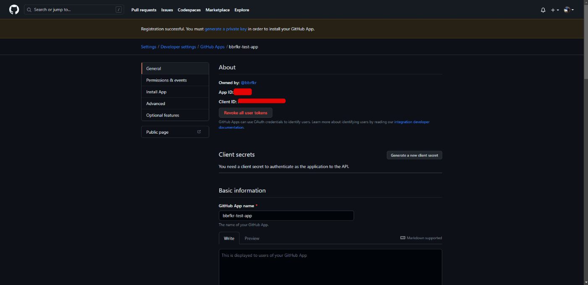Click the Markdown supported icon

(x=403, y=238)
